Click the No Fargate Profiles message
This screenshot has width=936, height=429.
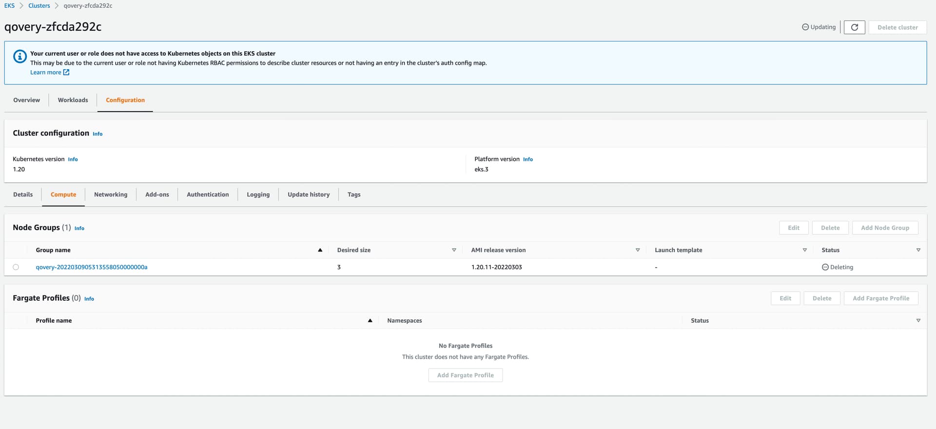[x=466, y=346]
